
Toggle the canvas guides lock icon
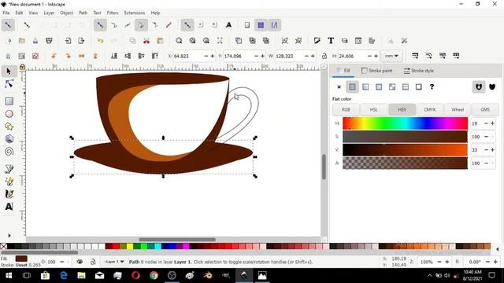[x=22, y=67]
